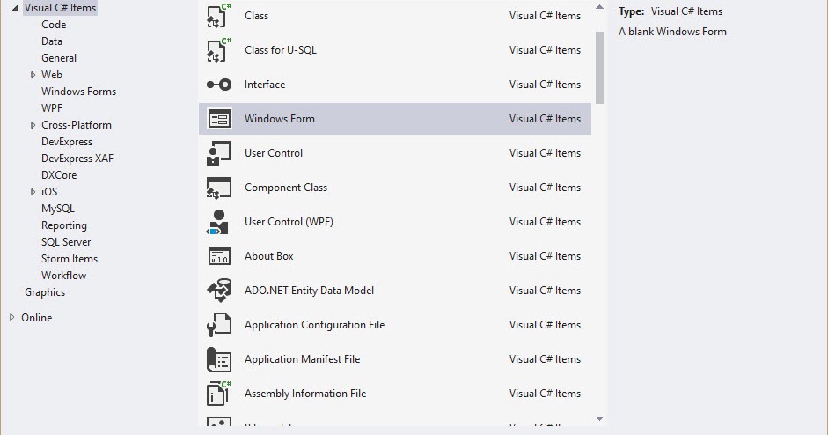Click the User Control (WPF) icon
Screen dimensions: 828x435
pyautogui.click(x=218, y=222)
